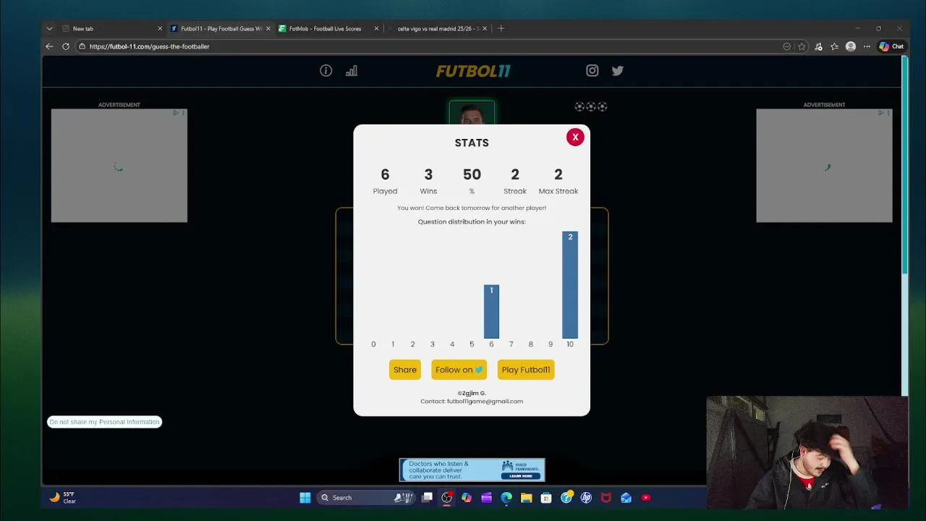Visit the Futbol11 Instagram page
This screenshot has height=521, width=926.
(592, 71)
